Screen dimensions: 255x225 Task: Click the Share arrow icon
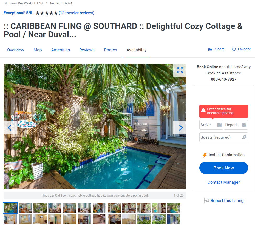coord(210,49)
